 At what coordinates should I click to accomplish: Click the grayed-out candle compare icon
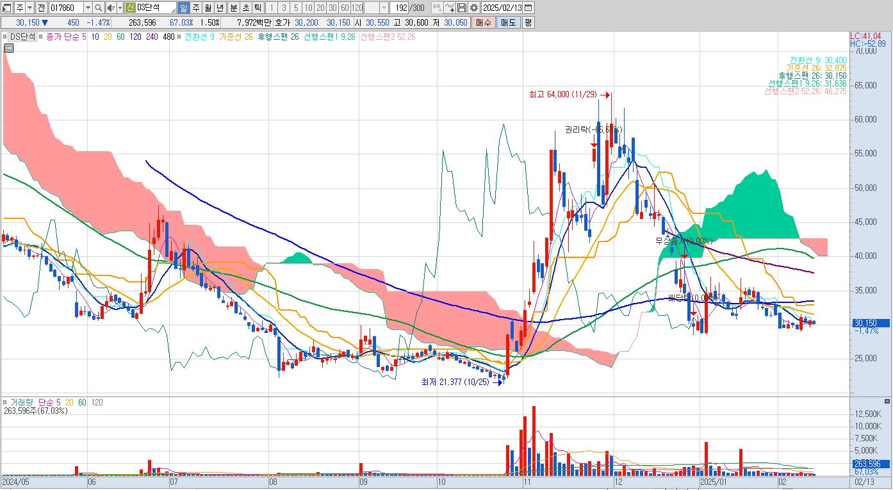coord(437,8)
